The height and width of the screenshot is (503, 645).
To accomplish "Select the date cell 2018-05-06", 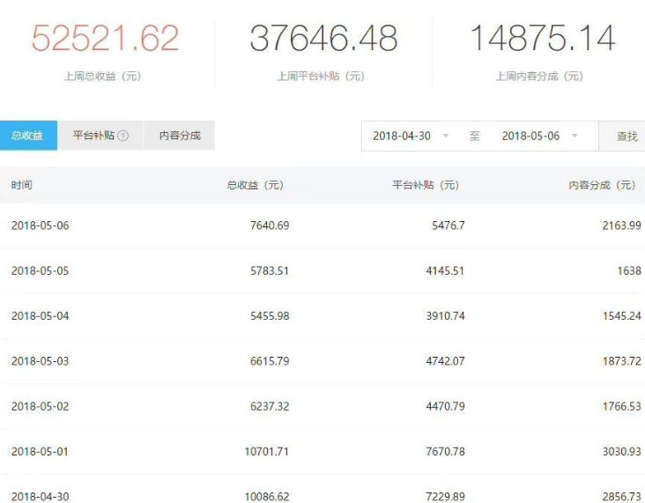I will [x=41, y=226].
